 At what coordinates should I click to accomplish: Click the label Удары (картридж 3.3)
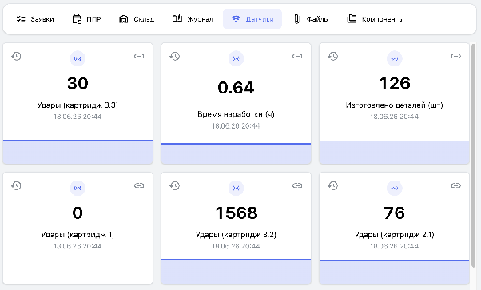pyautogui.click(x=78, y=105)
